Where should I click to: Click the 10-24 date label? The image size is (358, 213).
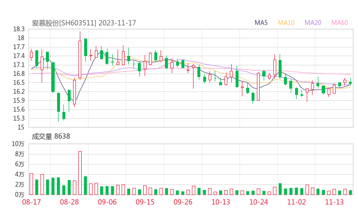tap(258, 202)
